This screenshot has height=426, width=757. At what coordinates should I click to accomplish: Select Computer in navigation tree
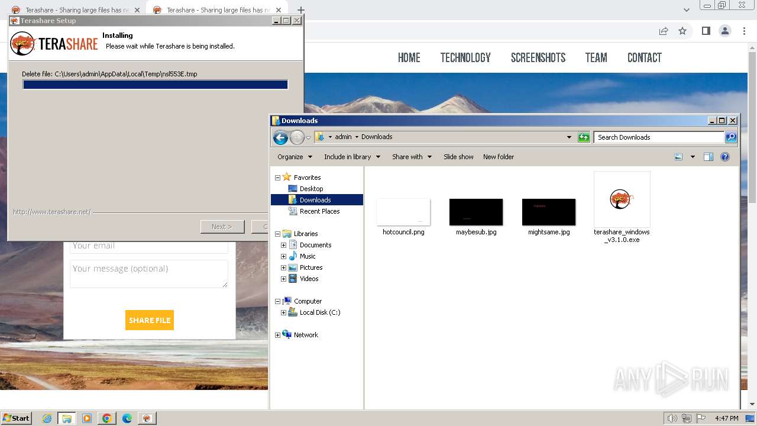click(308, 301)
